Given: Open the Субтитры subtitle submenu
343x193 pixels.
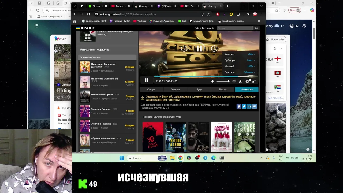Looking at the screenshot, I should 240,60.
